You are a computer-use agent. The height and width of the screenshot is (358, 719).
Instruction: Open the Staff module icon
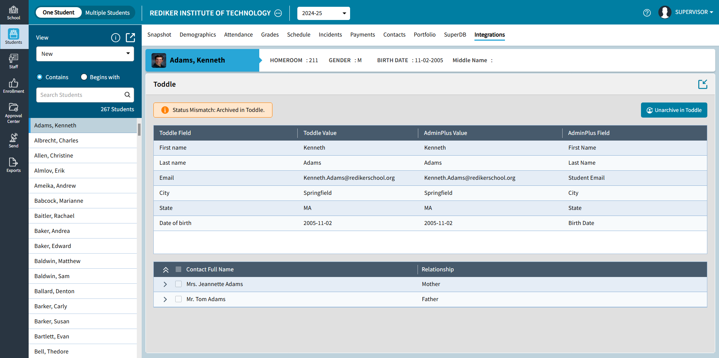[x=14, y=61]
